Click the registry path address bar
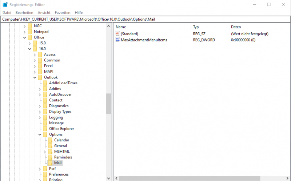The width and height of the screenshot is (291, 181). coord(145,19)
